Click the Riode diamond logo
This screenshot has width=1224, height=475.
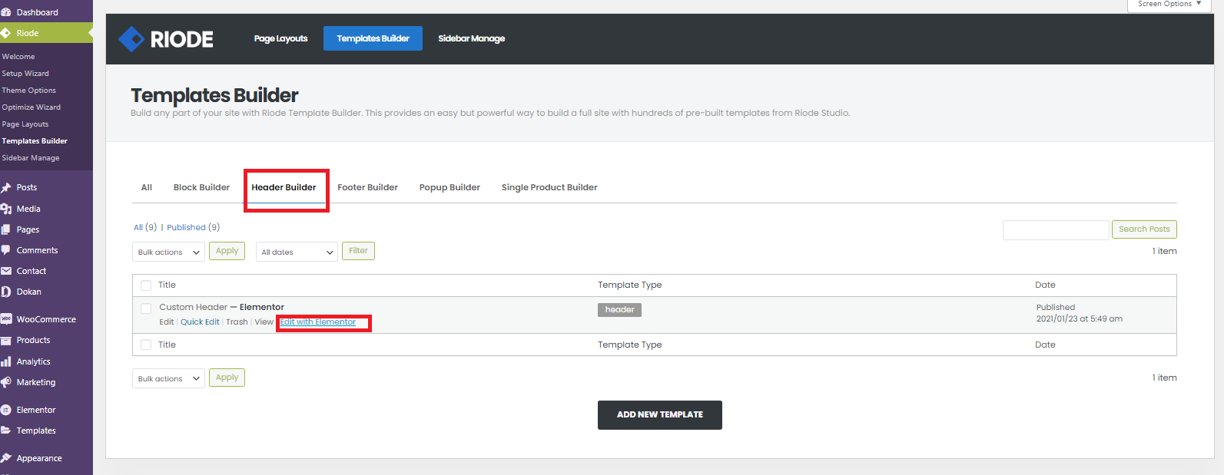tap(131, 38)
